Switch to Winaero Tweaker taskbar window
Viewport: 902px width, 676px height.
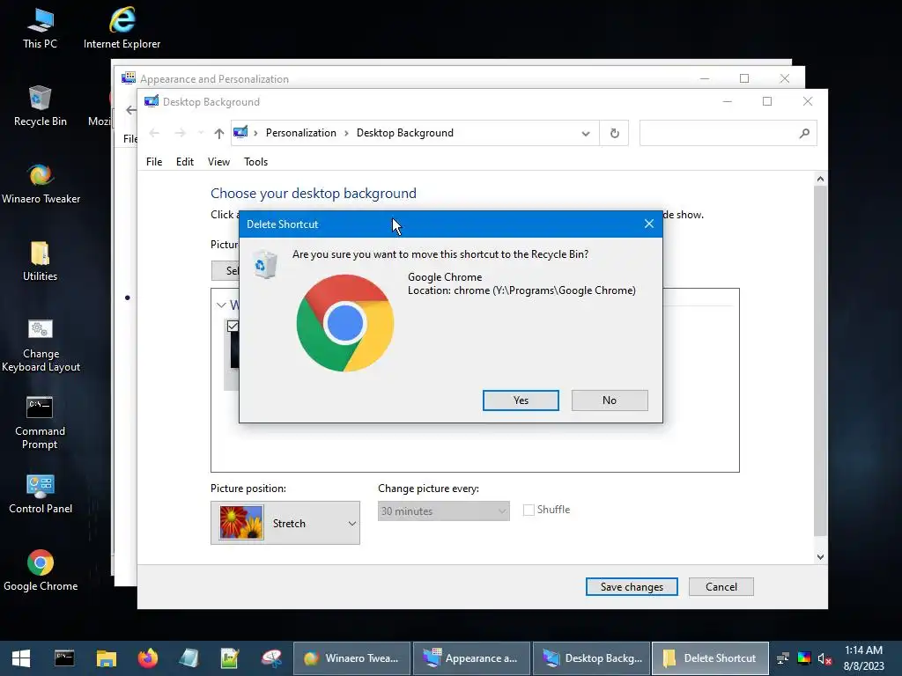[x=352, y=658]
